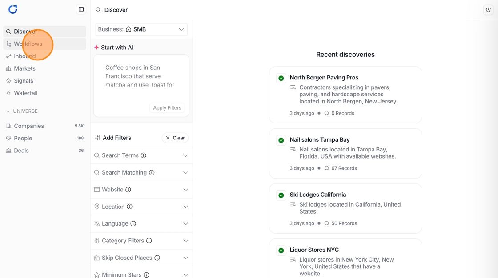Open Ski Lodges California discovery card

tap(345, 209)
